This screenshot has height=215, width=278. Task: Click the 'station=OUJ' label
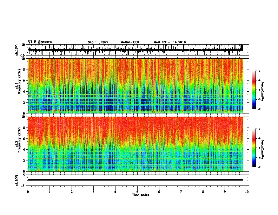click(x=130, y=42)
